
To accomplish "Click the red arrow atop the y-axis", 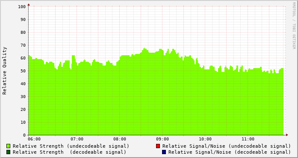I will point(29,5).
